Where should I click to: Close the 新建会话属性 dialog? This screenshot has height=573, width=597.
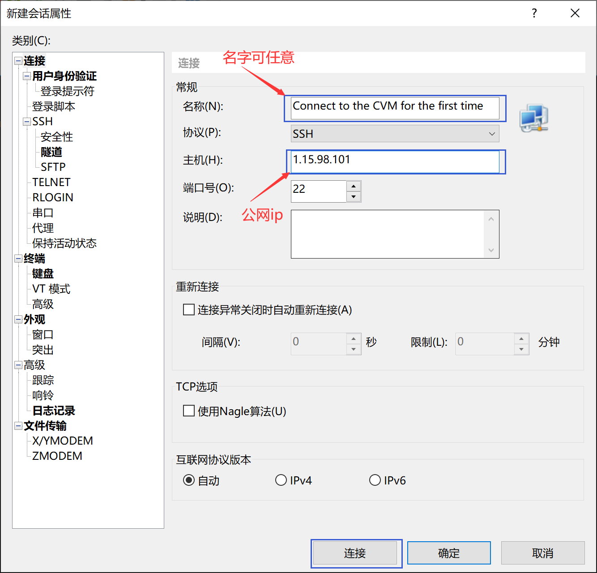click(x=575, y=13)
